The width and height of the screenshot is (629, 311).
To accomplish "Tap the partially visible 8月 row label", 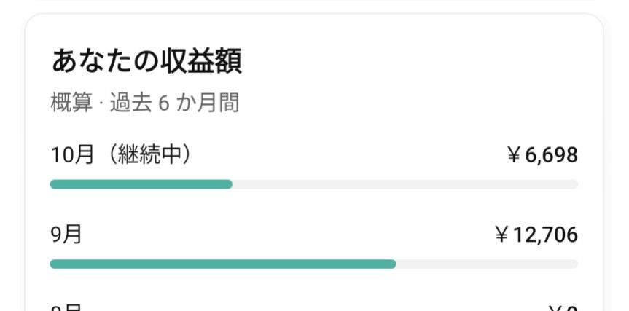I will (x=66, y=307).
